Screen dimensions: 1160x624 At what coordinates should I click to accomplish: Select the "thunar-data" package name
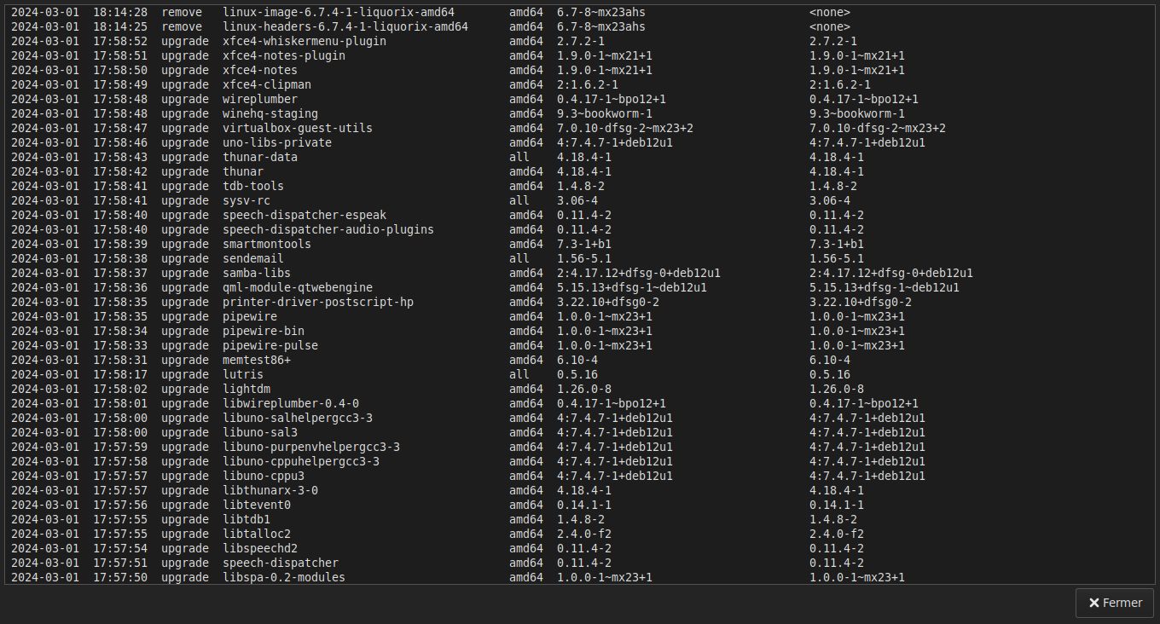(x=260, y=158)
